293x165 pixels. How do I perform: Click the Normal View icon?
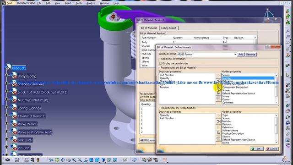(86, 160)
